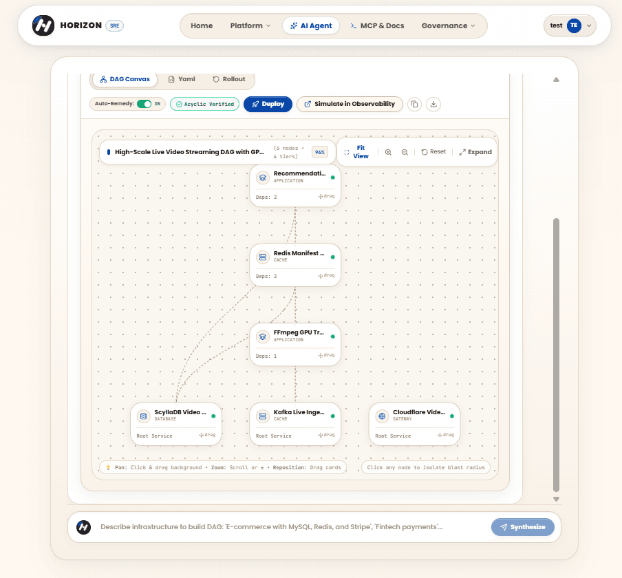Click the Cloudflare node green status dot
The image size is (622, 578).
click(452, 416)
